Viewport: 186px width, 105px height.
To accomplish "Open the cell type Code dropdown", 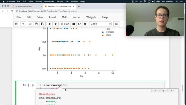I will pos(100,24).
